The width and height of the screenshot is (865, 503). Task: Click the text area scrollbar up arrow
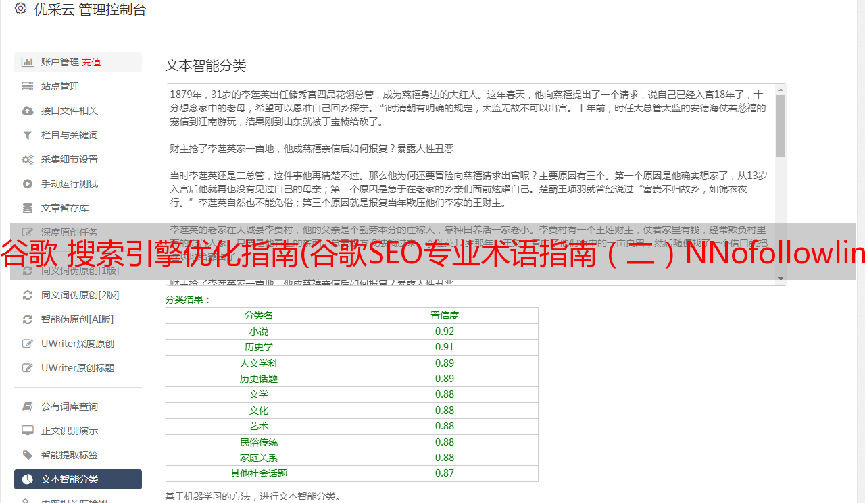(x=781, y=89)
